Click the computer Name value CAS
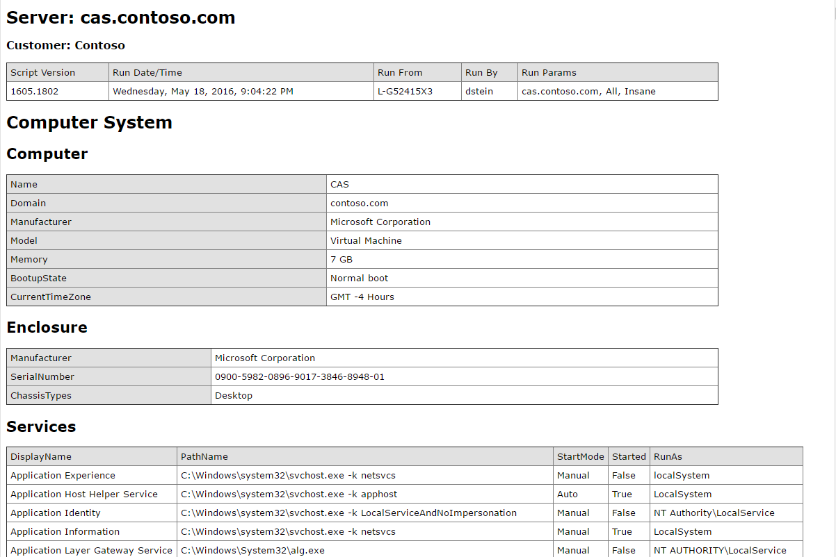Viewport: 836px width, 557px height. (339, 184)
